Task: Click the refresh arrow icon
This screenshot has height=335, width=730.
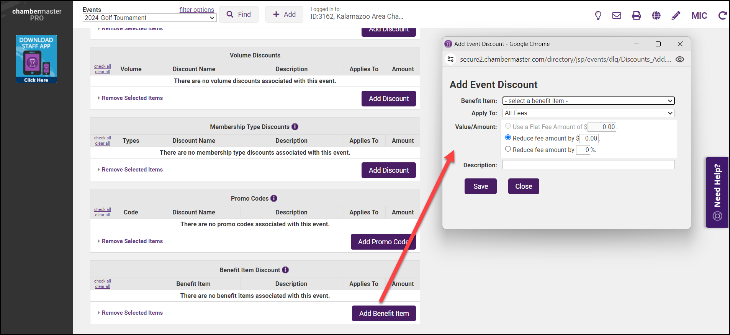Action: coord(722,15)
